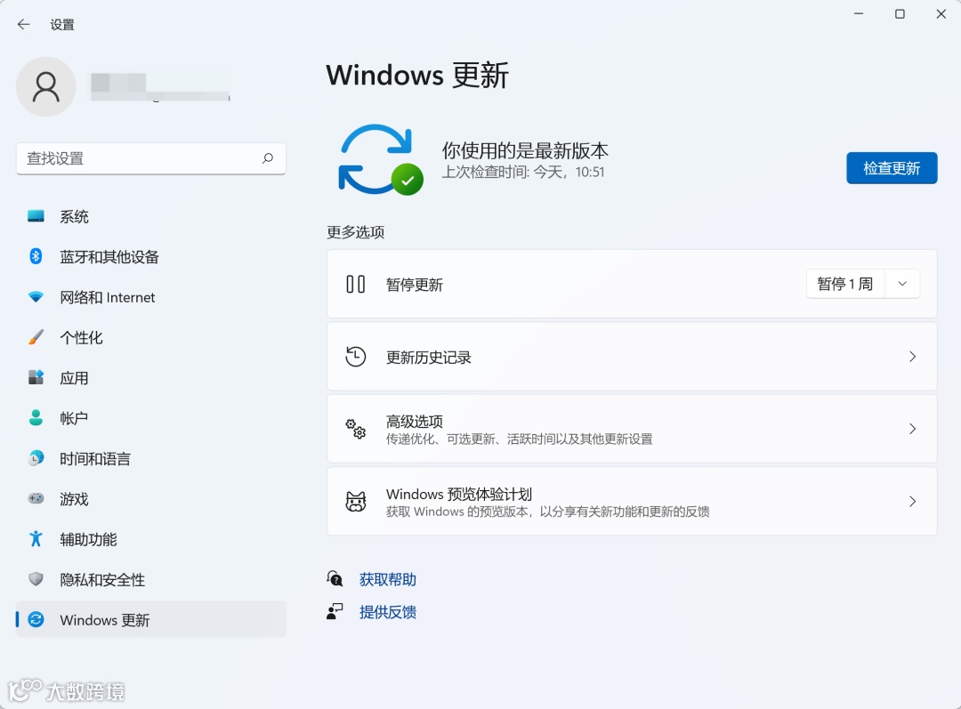Go to 网络和 Internet settings
This screenshot has height=709, width=961.
click(x=150, y=297)
